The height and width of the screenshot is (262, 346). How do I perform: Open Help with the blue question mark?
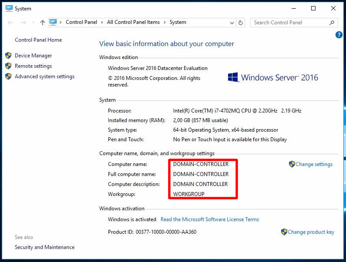(x=339, y=35)
